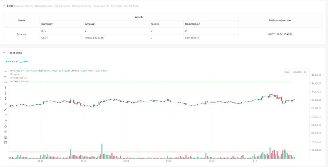328x167 pixels.
Task: Select the horizontal line tool with two inner points
Action: coord(6,77)
